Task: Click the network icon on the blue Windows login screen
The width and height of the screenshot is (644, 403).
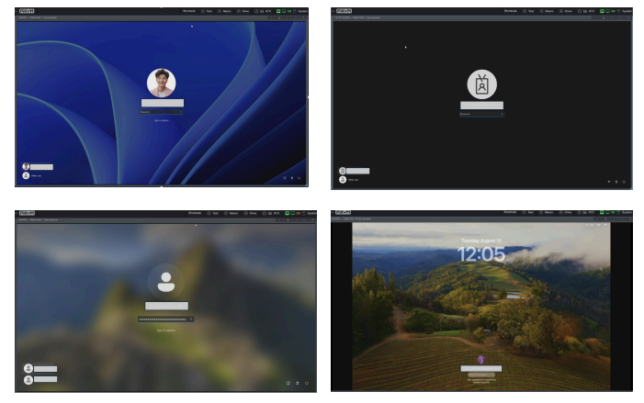Action: (284, 178)
